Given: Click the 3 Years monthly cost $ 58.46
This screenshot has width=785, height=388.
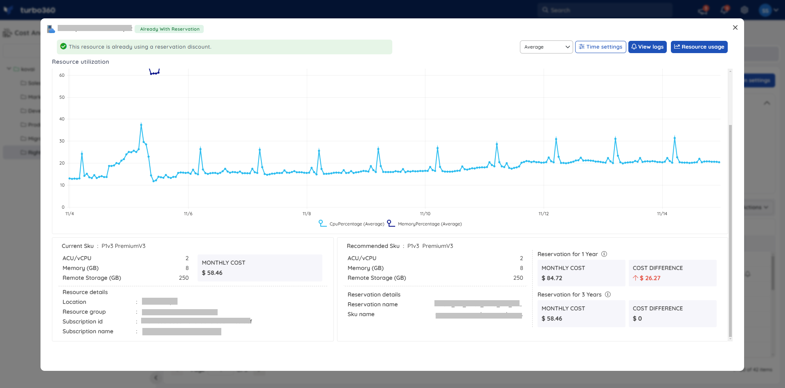Looking at the screenshot, I should tap(552, 319).
